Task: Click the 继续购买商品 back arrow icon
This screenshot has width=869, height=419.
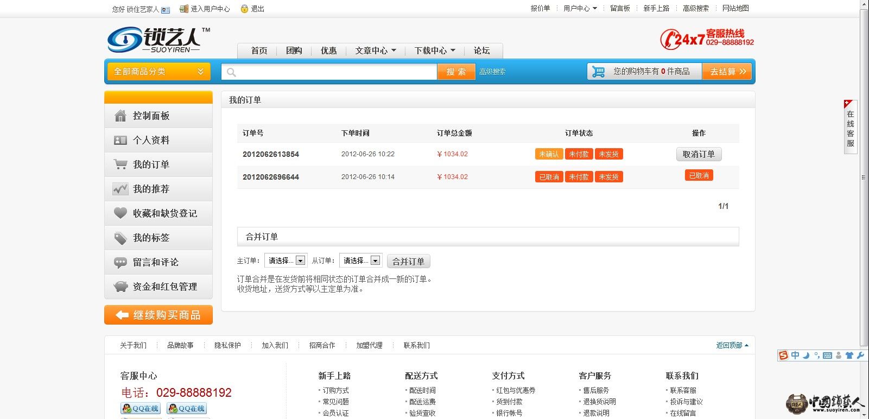Action: click(x=122, y=315)
